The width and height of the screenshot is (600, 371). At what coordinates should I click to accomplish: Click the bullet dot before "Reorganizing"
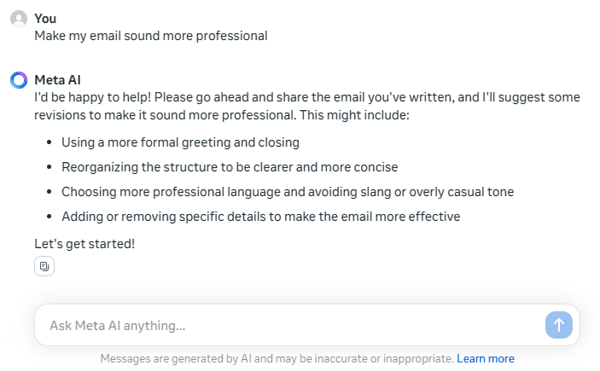click(49, 167)
